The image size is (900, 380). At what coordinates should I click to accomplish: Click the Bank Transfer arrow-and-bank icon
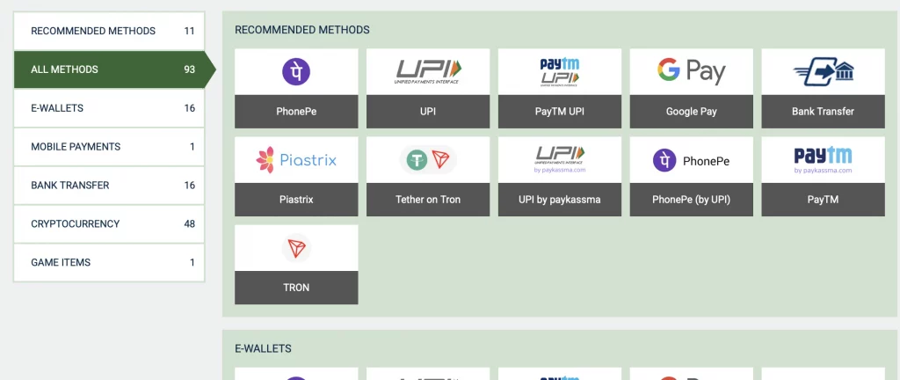point(823,72)
